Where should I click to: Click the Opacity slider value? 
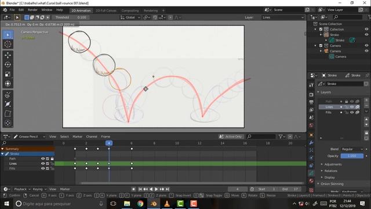click(x=352, y=156)
